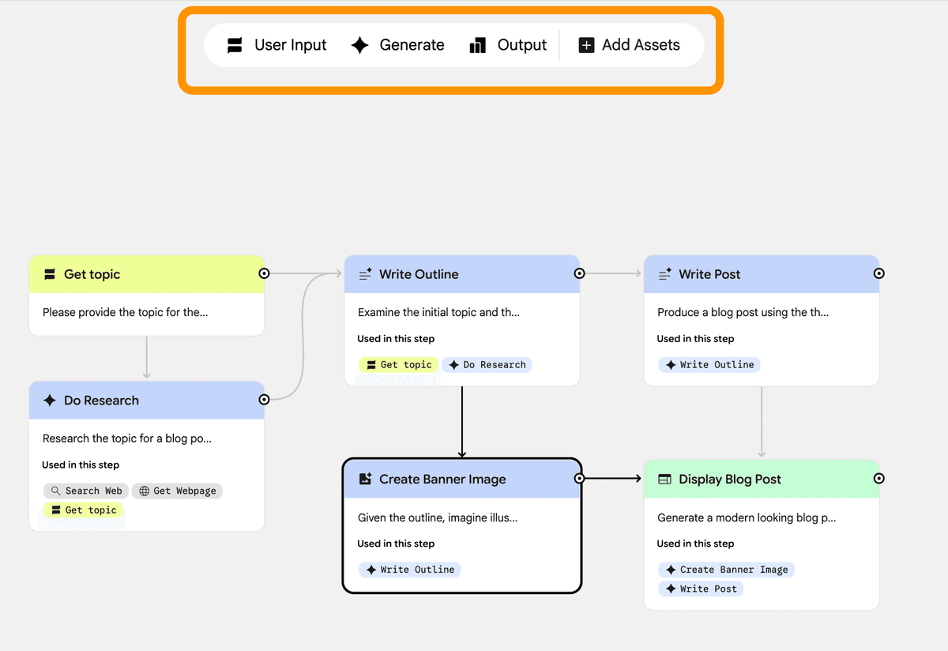Screen dimensions: 948x651
Task: Click the Get topic chip inside Write Outline
Action: 398,364
